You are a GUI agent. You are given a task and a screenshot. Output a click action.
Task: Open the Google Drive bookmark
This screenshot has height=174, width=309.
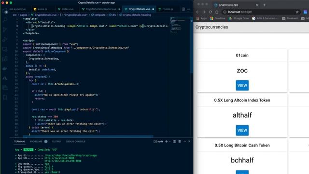(239, 18)
